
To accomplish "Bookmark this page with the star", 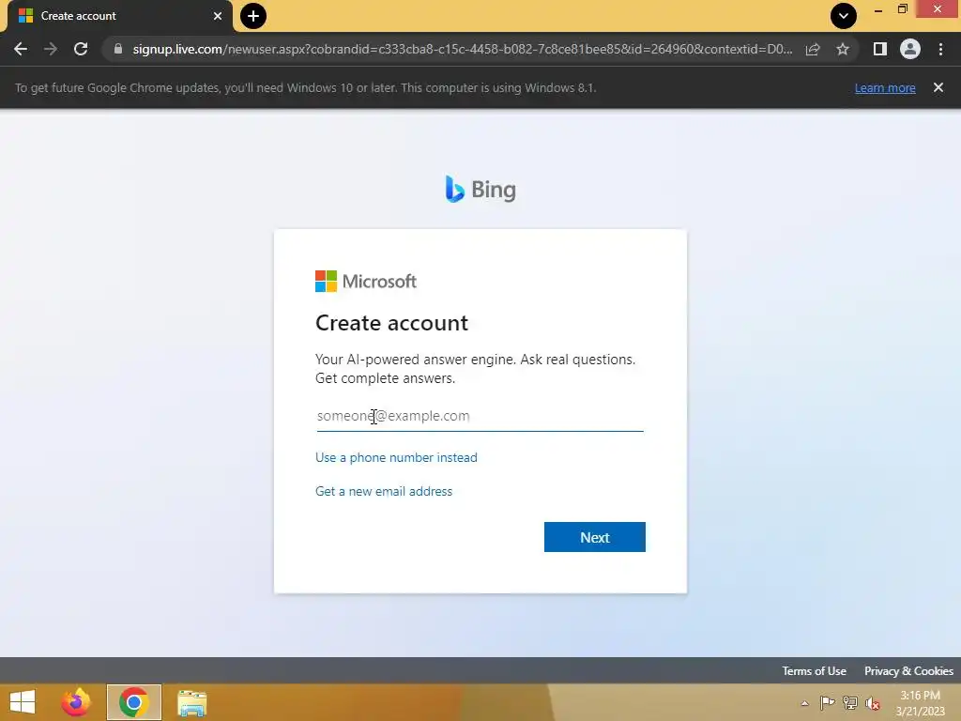I will pyautogui.click(x=843, y=49).
